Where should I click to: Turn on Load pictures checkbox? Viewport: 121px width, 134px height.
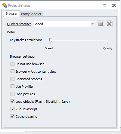[x=12, y=94]
